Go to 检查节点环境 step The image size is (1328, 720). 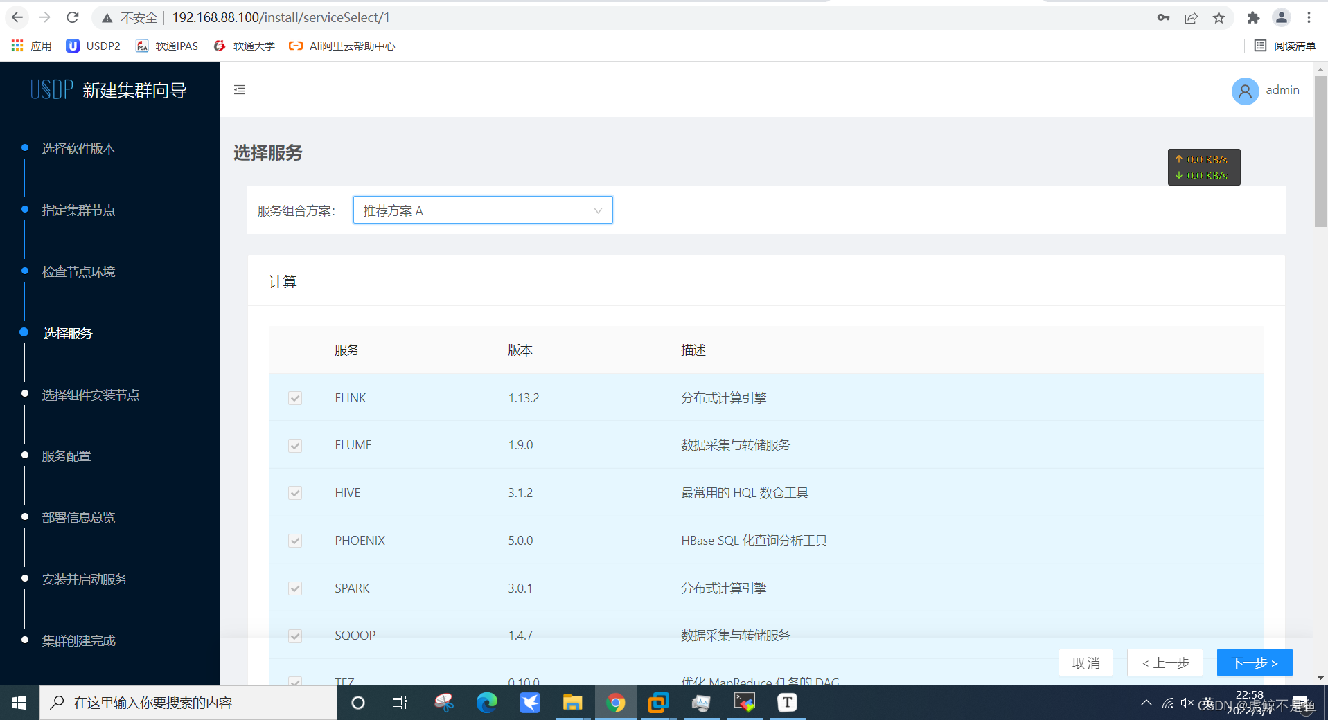tap(78, 271)
